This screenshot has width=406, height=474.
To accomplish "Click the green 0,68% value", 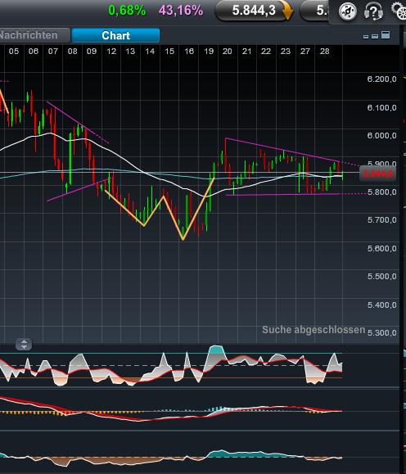I will [x=127, y=11].
